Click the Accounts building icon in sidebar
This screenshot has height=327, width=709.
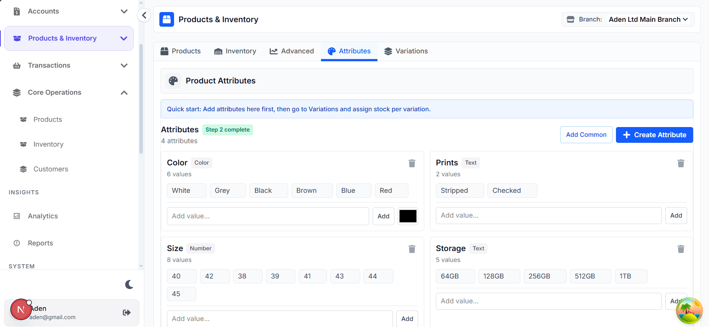click(17, 11)
